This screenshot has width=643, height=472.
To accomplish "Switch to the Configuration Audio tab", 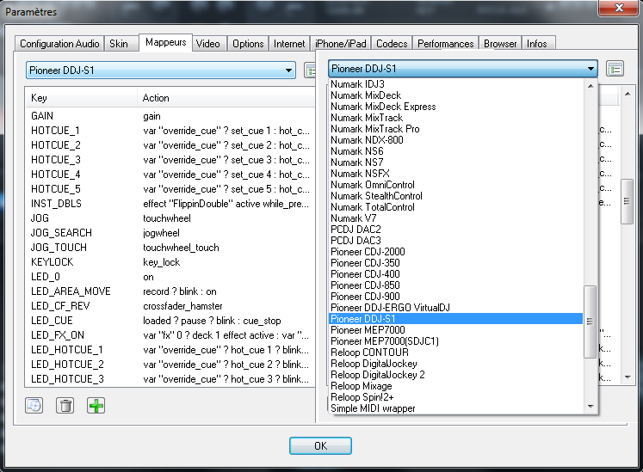I will pos(59,44).
